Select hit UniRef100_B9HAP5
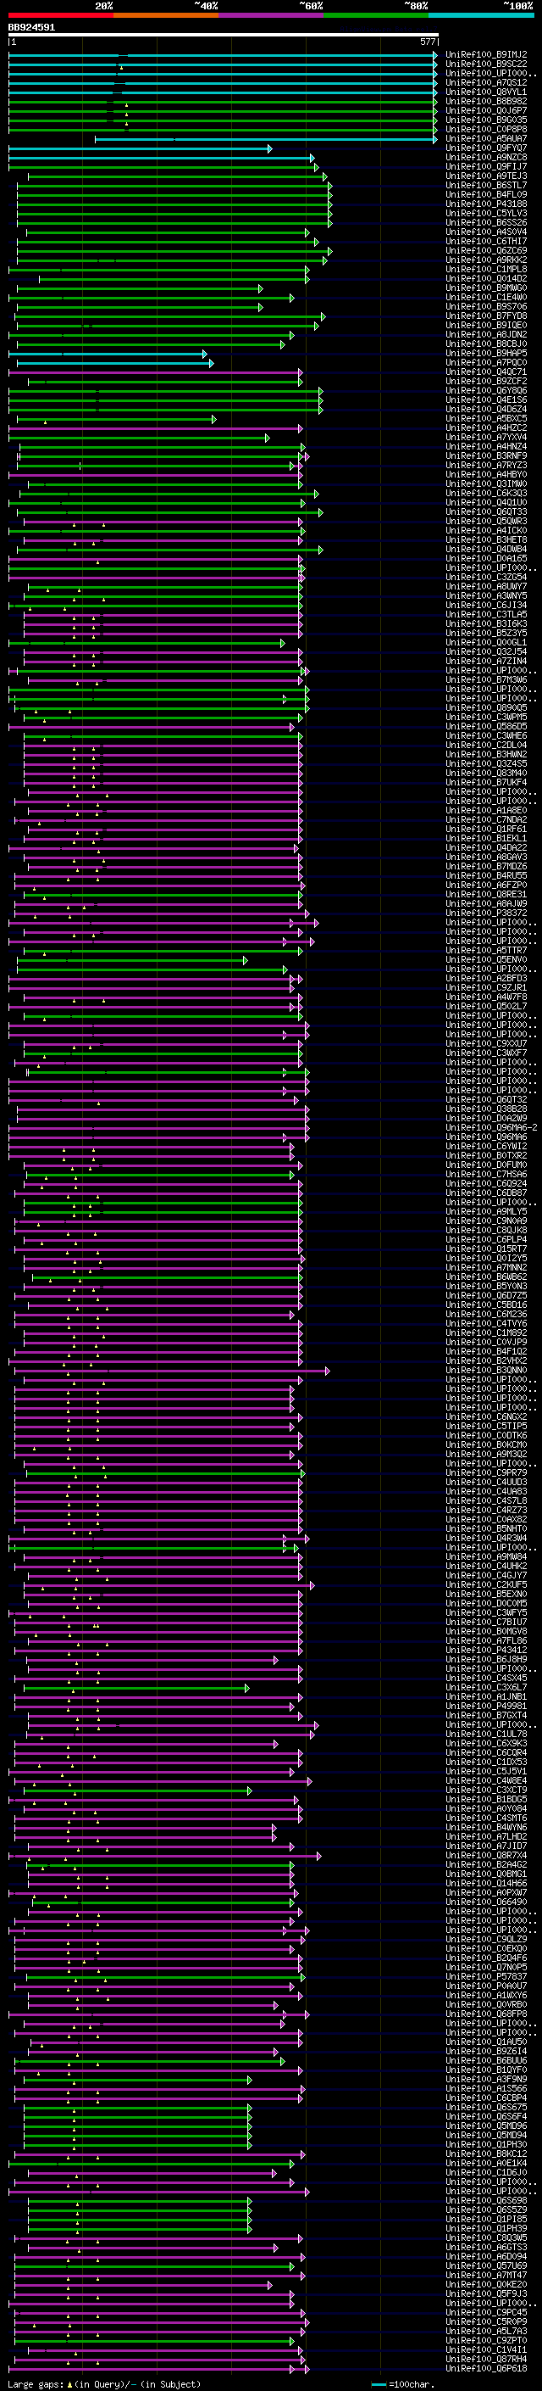Viewport: 542px width, 2391px height. coord(486,353)
